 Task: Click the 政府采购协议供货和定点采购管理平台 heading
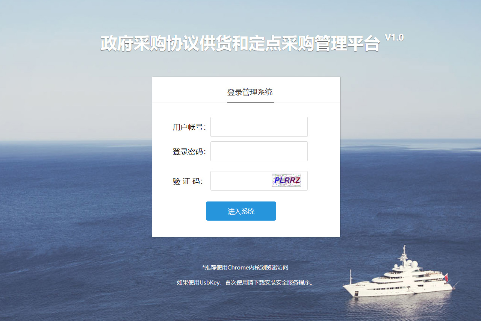point(240,43)
